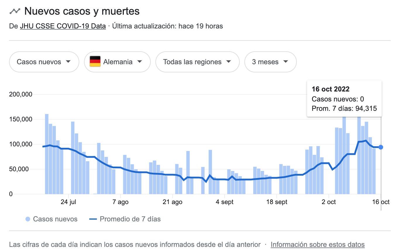Open the Casos nuevos metric dropdown
The image size is (408, 251).
44,62
